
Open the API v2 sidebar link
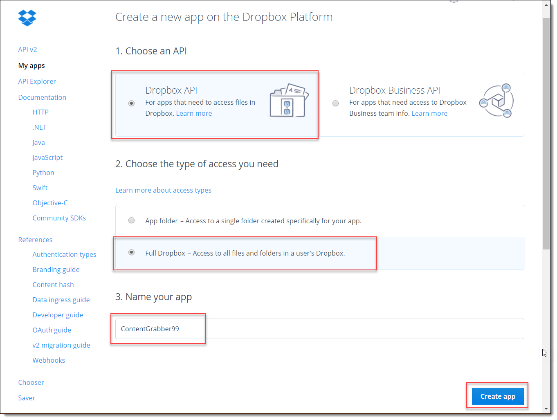(27, 49)
